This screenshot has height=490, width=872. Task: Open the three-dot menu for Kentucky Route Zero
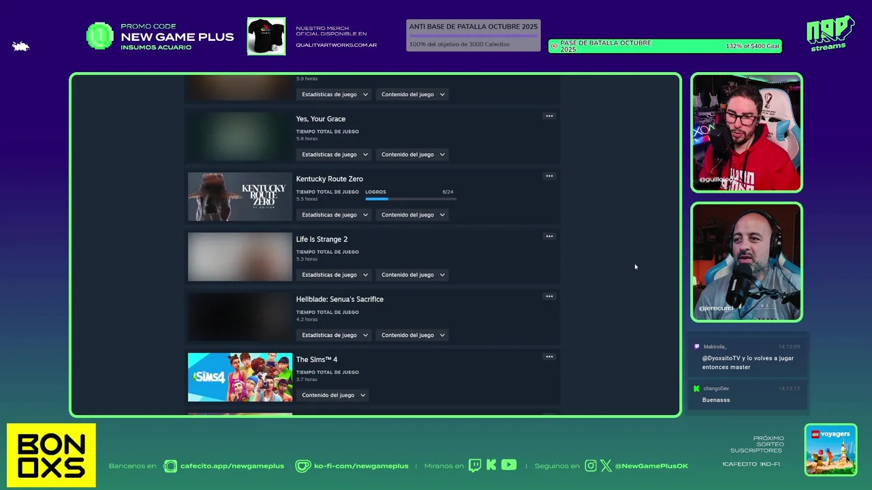pyautogui.click(x=549, y=176)
